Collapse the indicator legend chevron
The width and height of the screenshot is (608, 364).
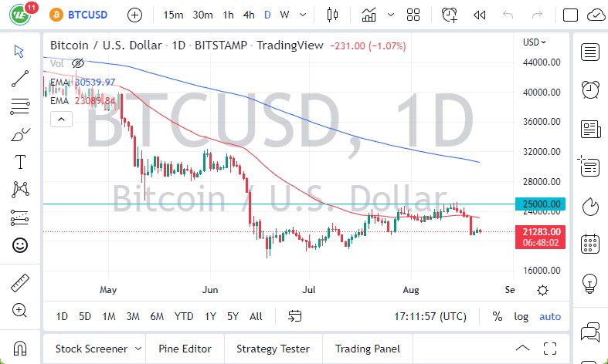(x=61, y=119)
